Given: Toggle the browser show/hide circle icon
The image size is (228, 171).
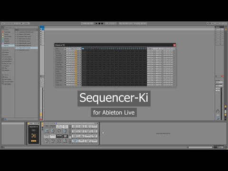Looking at the screenshot, I should coord(2,27).
